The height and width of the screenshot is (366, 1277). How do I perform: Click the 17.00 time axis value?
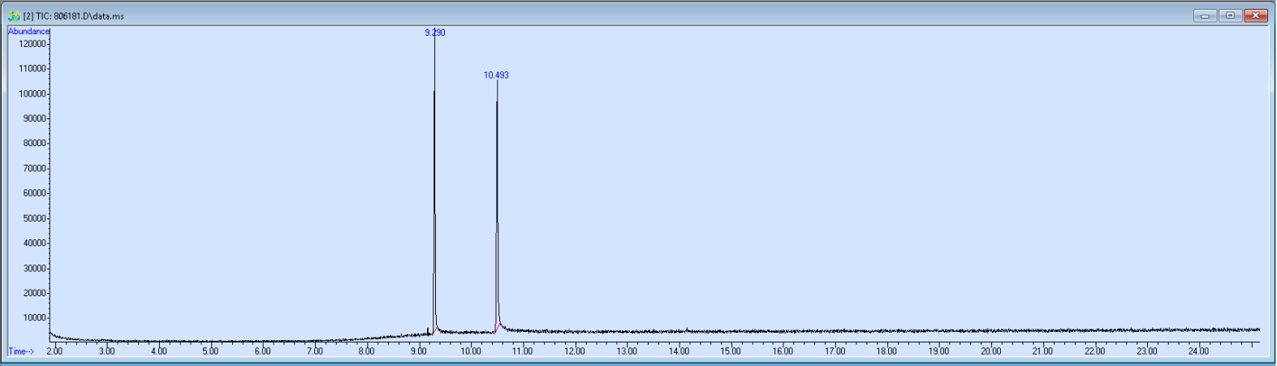(x=835, y=351)
